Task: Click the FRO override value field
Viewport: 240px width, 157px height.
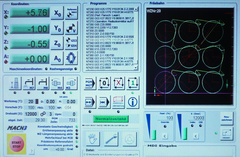Action: (50, 108)
